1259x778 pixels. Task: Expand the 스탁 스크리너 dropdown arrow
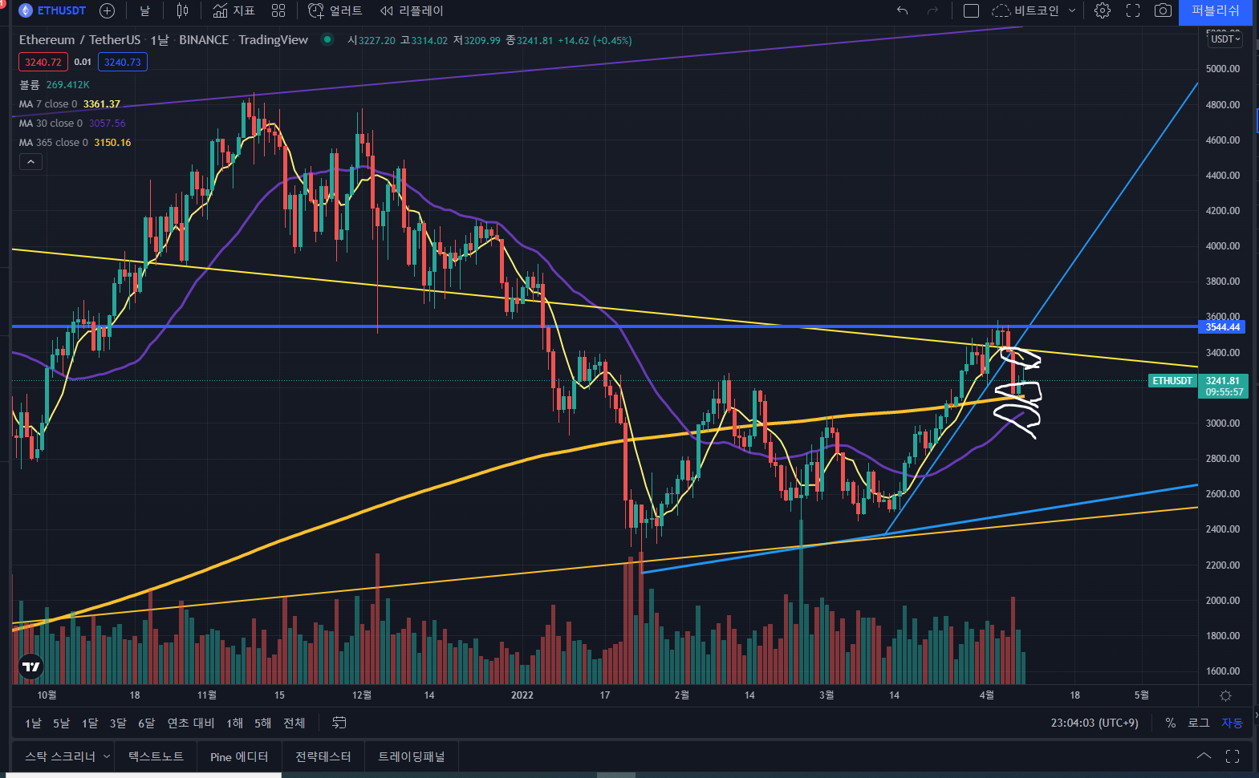(107, 756)
